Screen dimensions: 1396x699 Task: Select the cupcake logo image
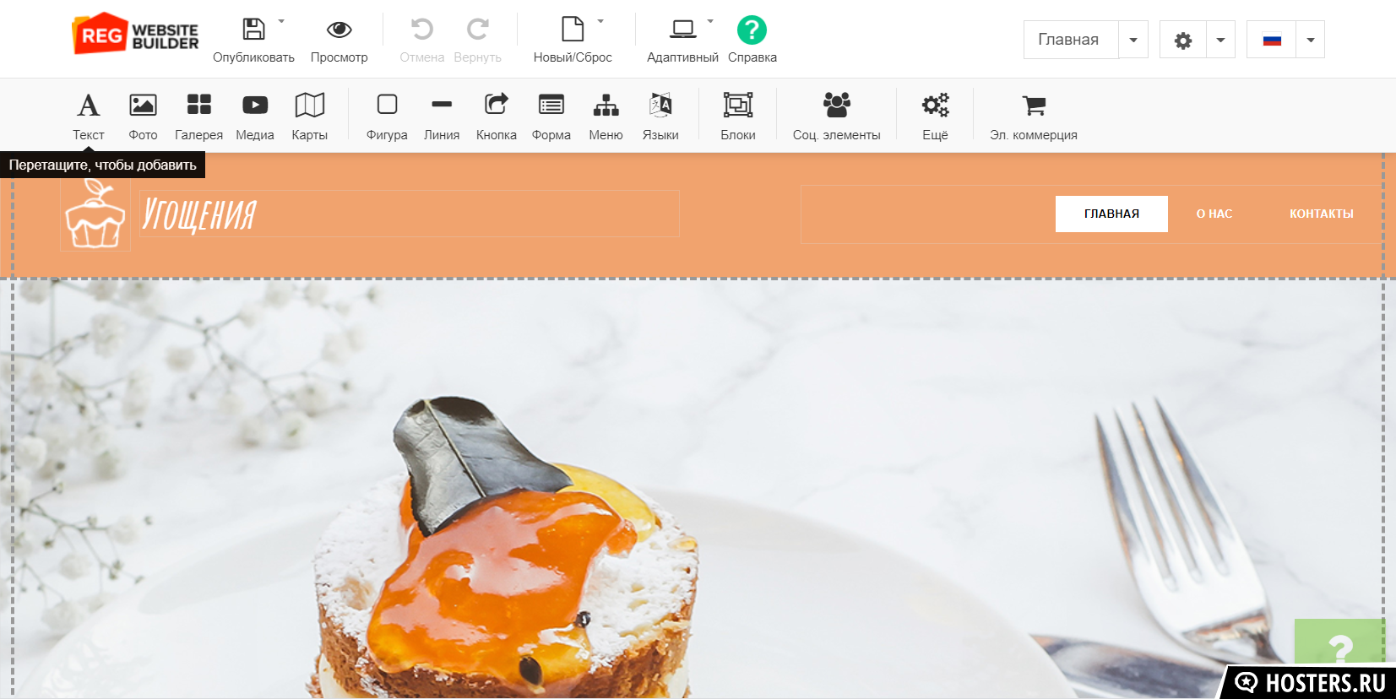(x=95, y=214)
